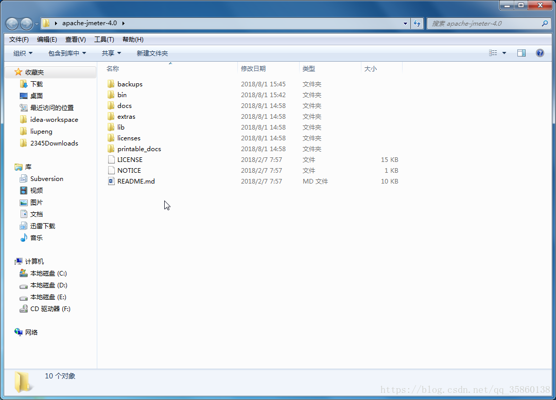Select the lib folder icon
The image size is (556, 400).
pyautogui.click(x=111, y=127)
